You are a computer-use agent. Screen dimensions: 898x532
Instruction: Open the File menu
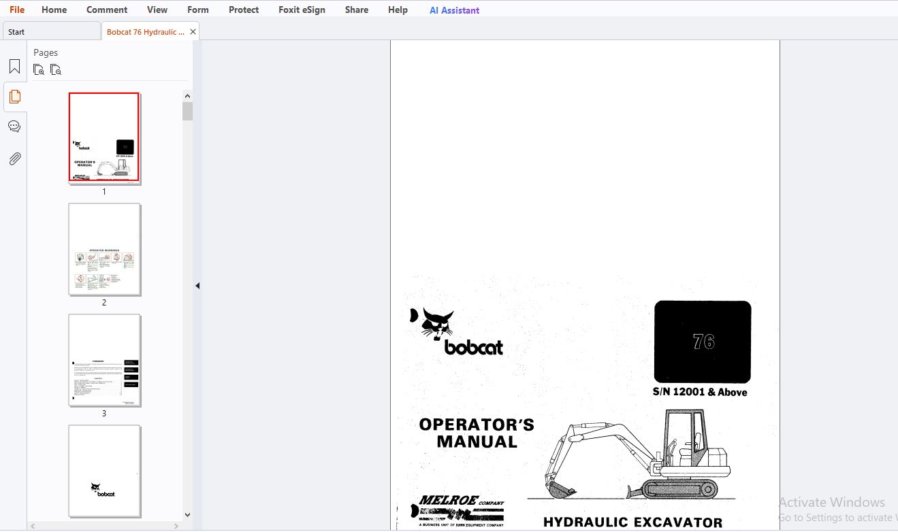pos(17,10)
